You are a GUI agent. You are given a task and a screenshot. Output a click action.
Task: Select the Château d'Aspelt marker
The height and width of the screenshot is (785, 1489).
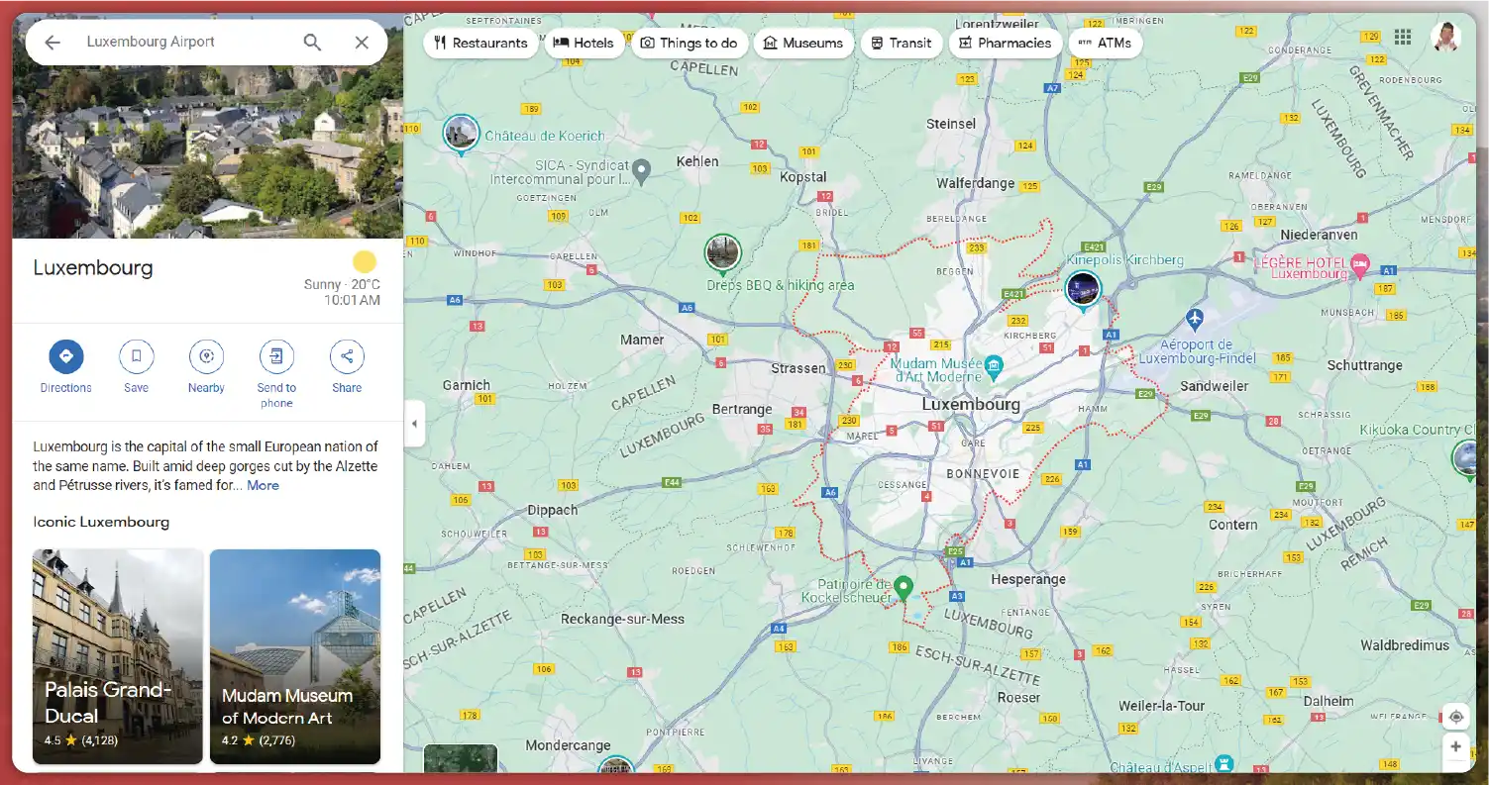tap(1226, 763)
